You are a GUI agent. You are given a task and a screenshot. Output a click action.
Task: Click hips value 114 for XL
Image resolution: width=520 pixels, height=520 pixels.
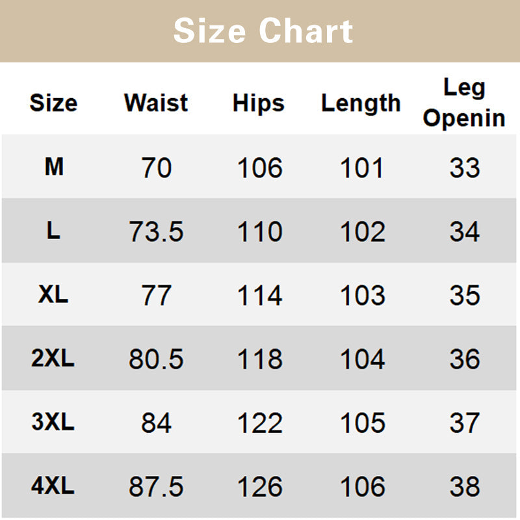coord(259,296)
